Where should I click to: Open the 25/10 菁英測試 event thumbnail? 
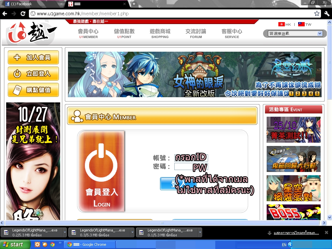[293, 130]
